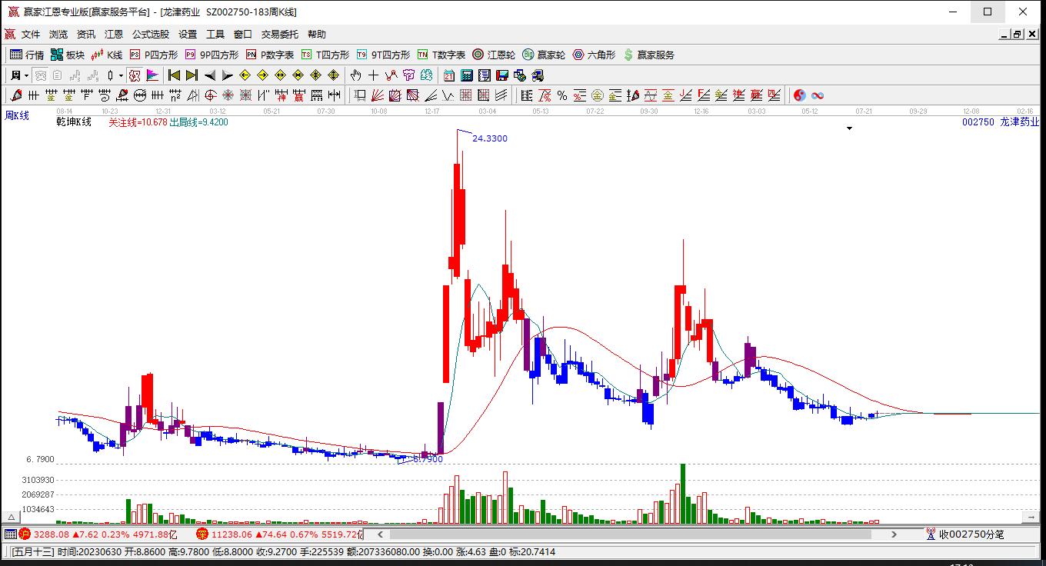
Task: Click the 乾坤K线 indicator label
Action: pyautogui.click(x=74, y=122)
